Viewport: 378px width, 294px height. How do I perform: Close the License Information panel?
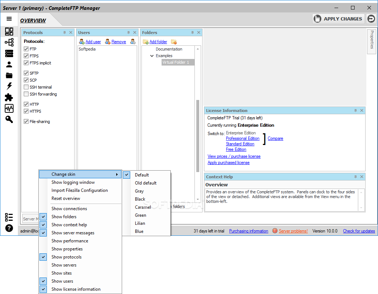pos(362,110)
